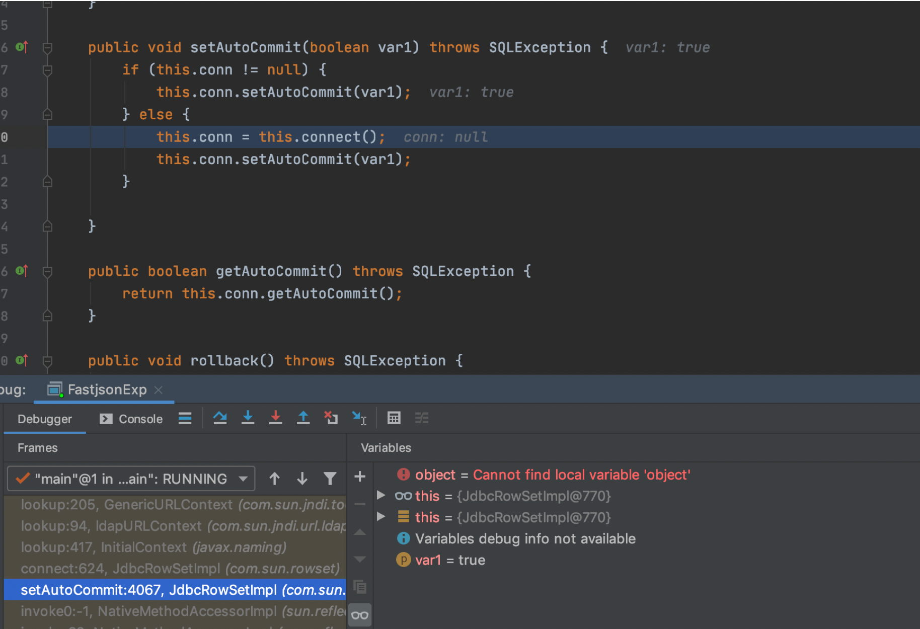Toggle the frames filter funnel icon

330,479
